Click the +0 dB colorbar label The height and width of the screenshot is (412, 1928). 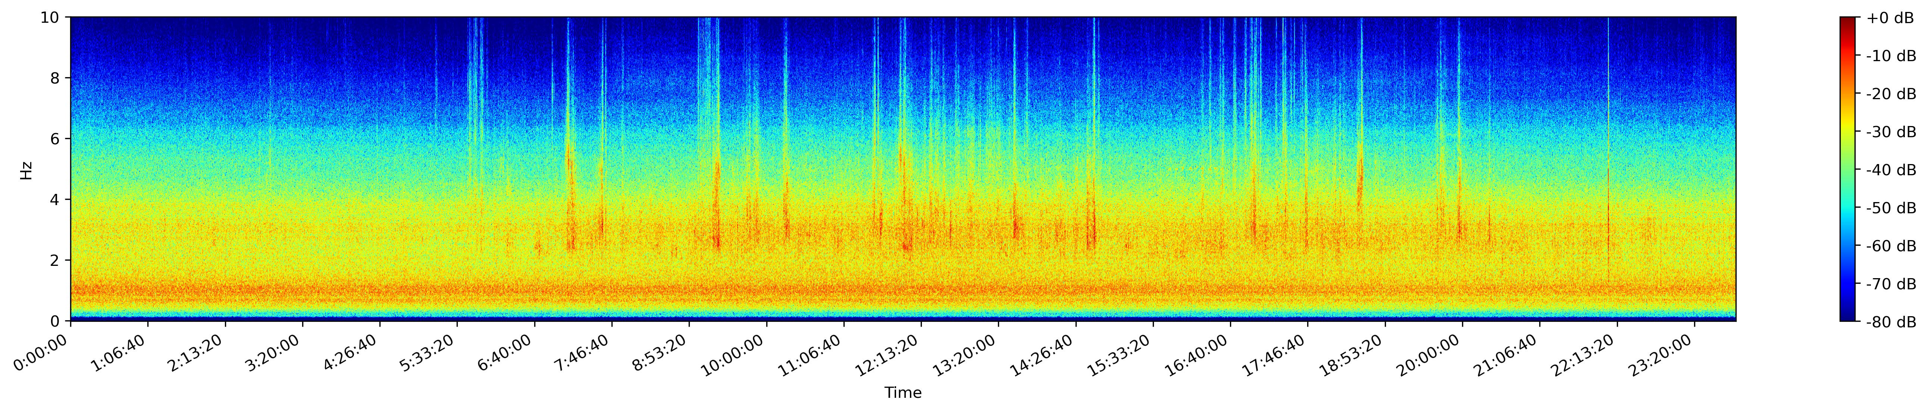click(1890, 18)
